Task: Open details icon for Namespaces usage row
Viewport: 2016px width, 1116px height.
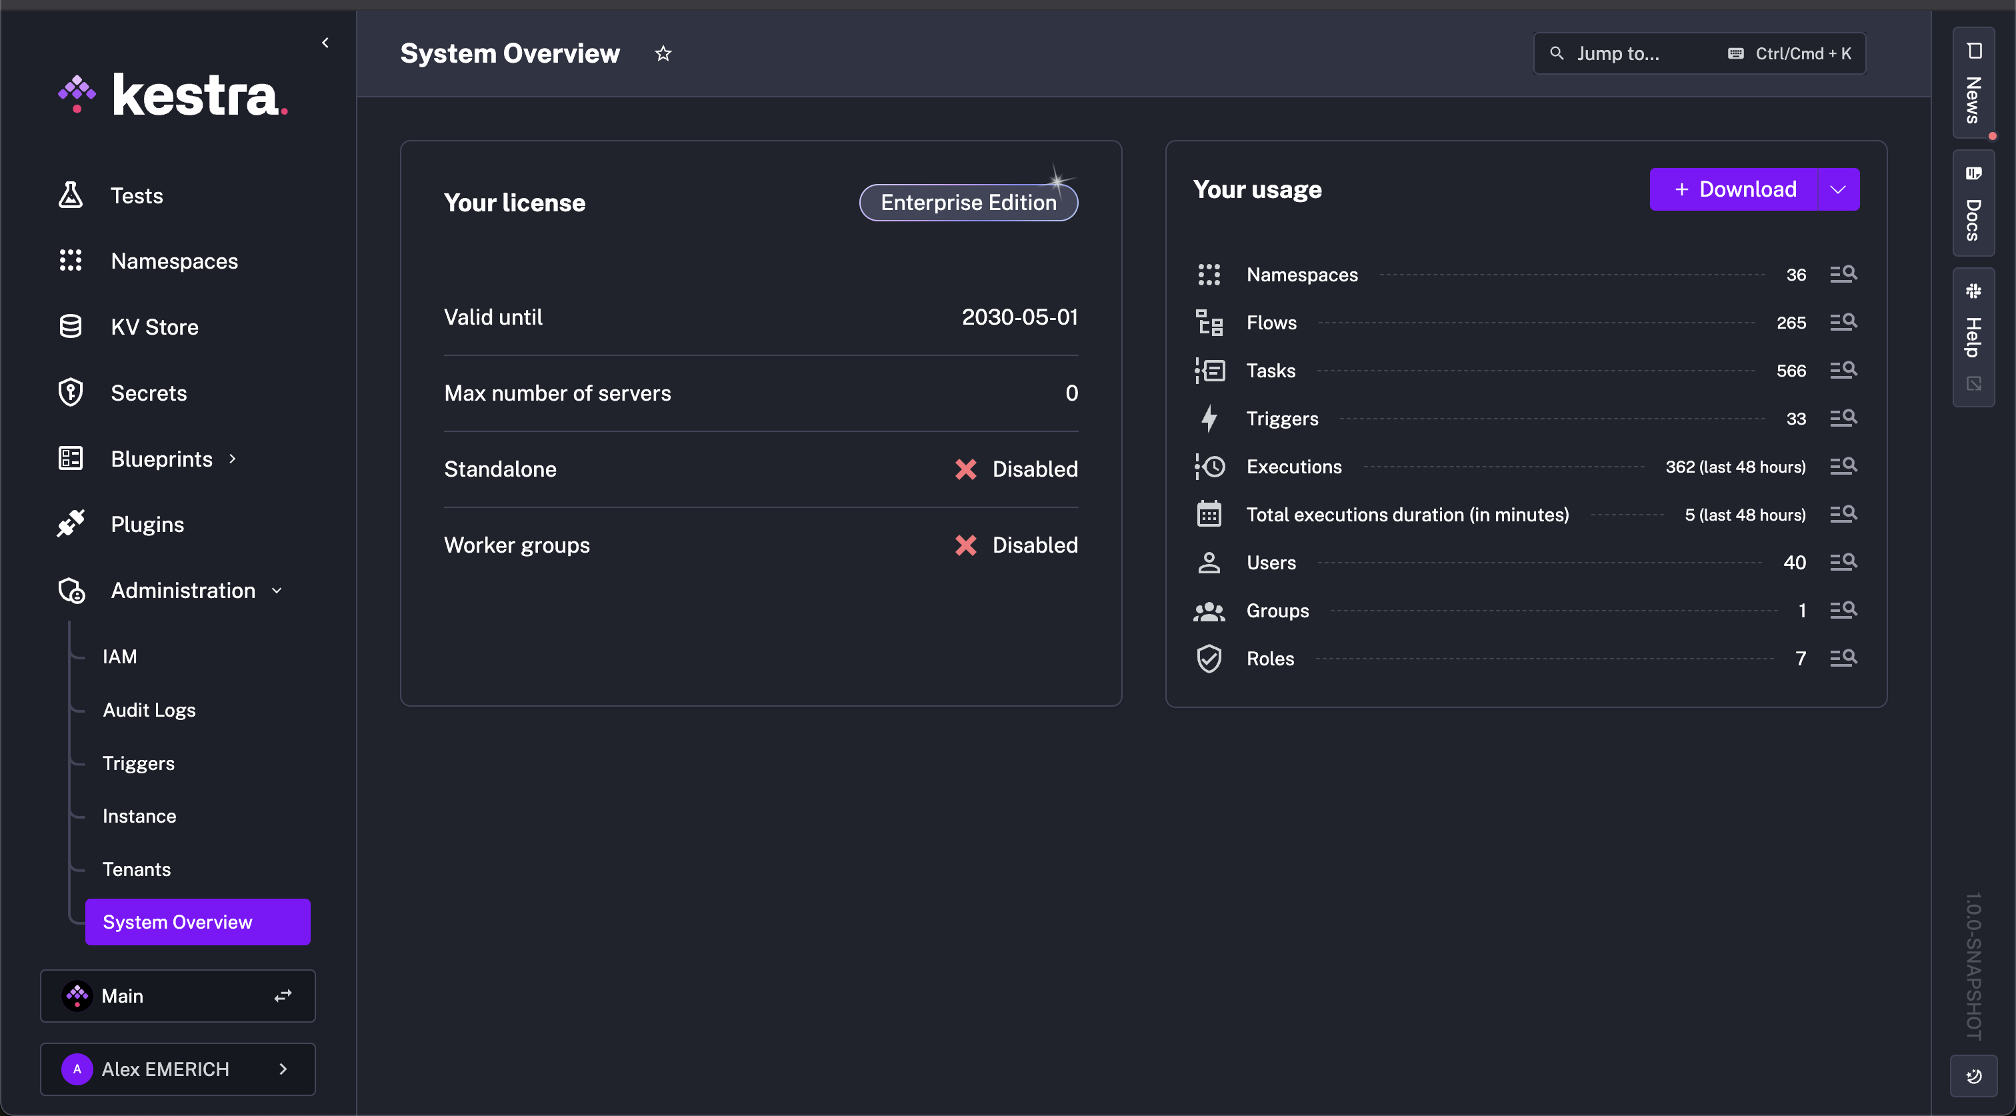Action: click(x=1843, y=274)
